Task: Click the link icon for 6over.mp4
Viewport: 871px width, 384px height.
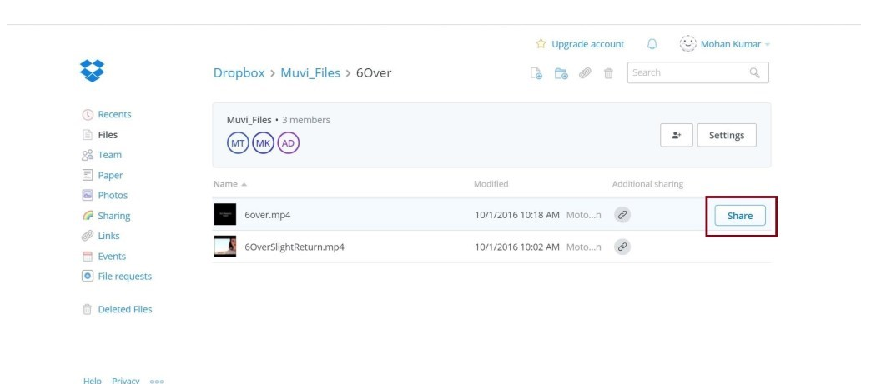Action: (622, 215)
